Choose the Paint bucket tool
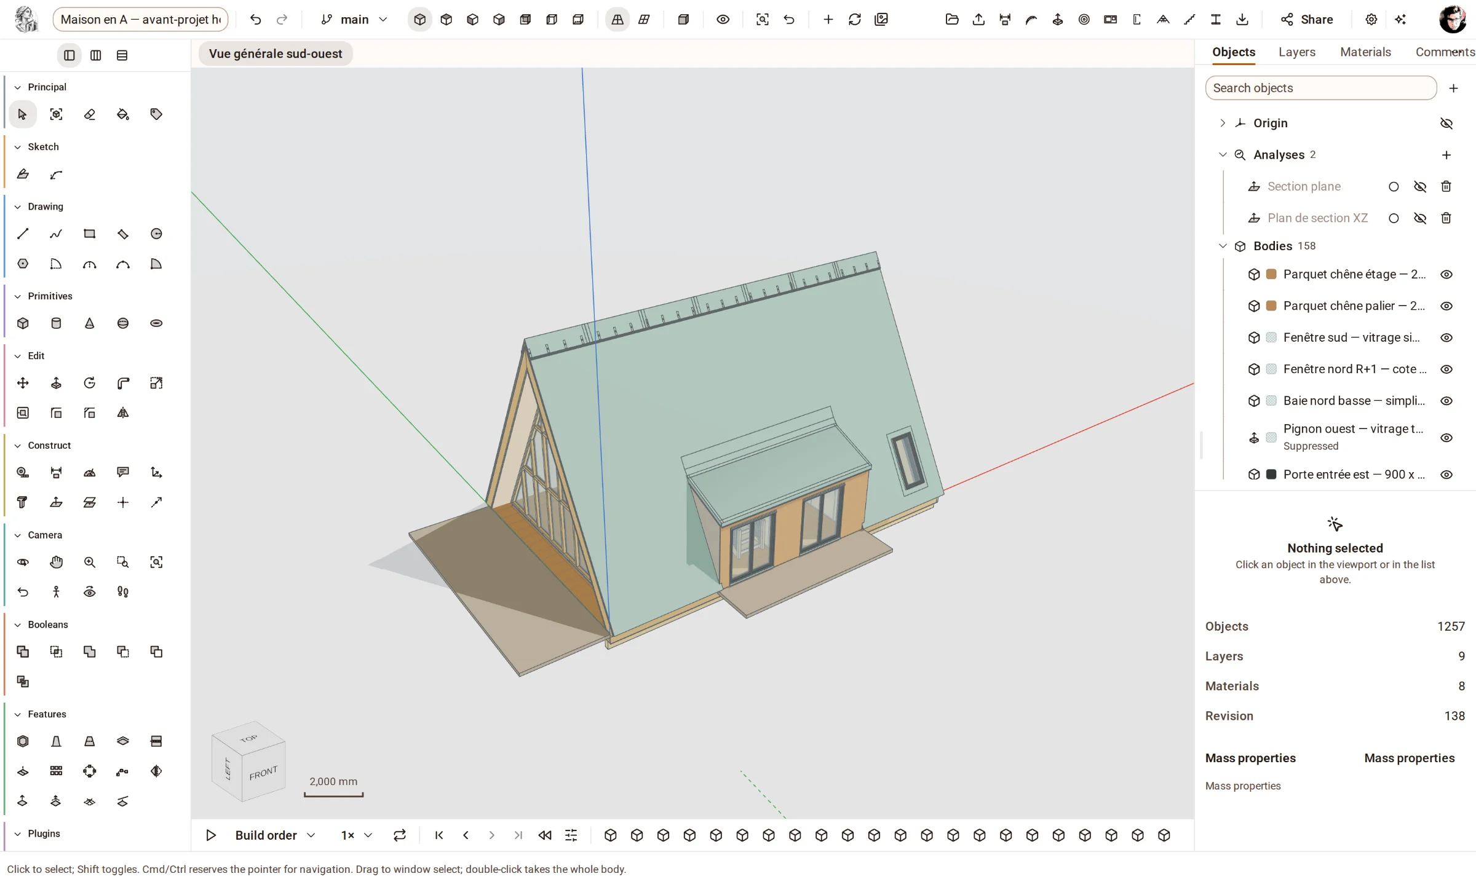This screenshot has height=887, width=1476. pos(123,114)
